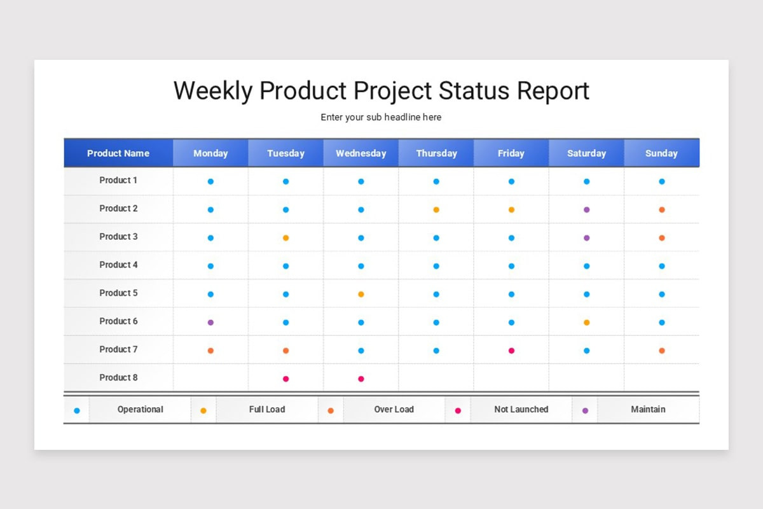Select the Product Name header cell
The image size is (763, 509).
pos(118,153)
